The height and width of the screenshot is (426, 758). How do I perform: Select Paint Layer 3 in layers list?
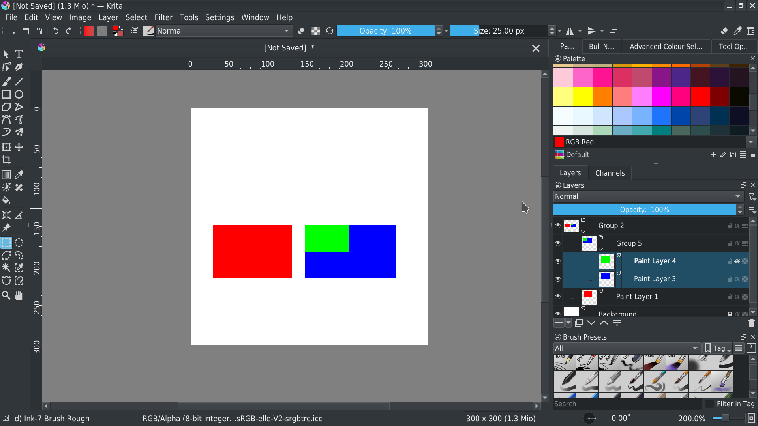655,279
